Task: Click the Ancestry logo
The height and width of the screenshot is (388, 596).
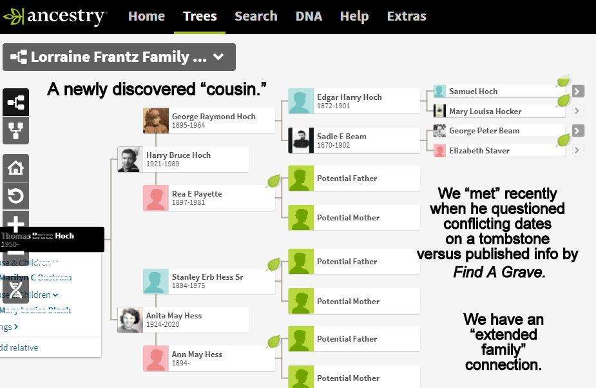Action: (54, 16)
